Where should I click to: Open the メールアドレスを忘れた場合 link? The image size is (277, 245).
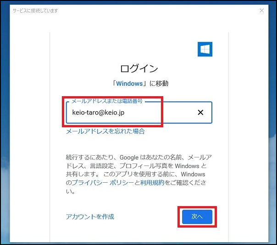pos(105,131)
